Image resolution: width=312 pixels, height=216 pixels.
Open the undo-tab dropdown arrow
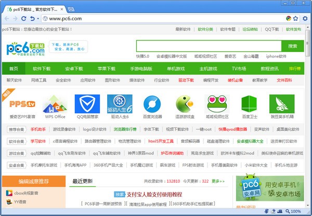(x=38, y=19)
